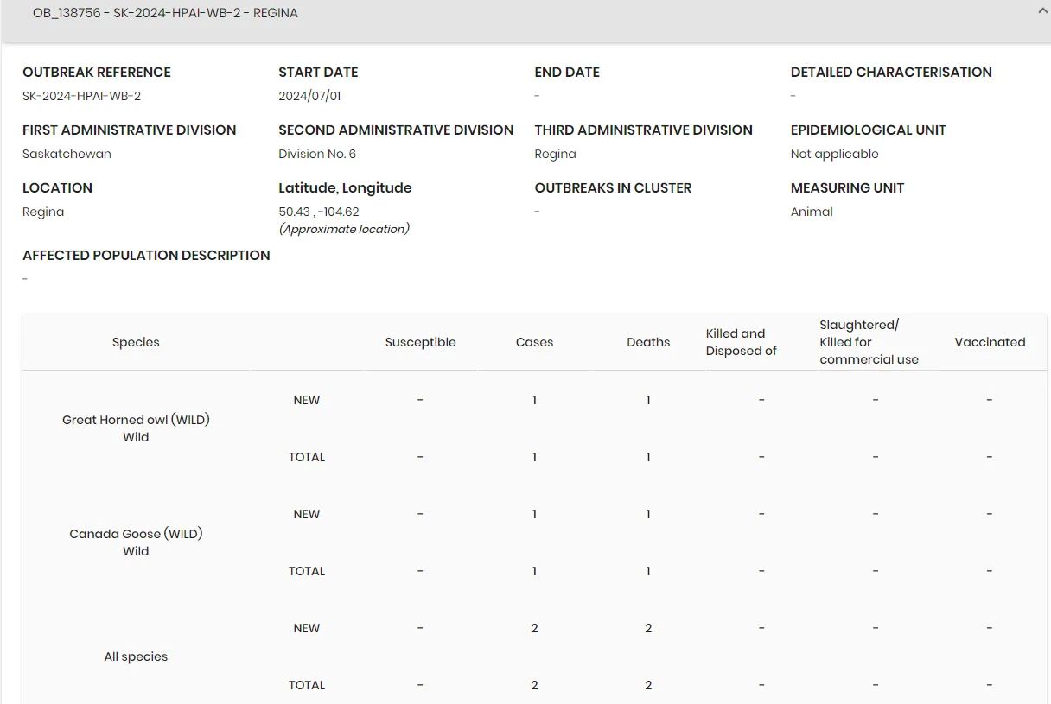Screen dimensions: 1051x704
Task: Click the Saskatchewan first administrative division value
Action: point(67,154)
